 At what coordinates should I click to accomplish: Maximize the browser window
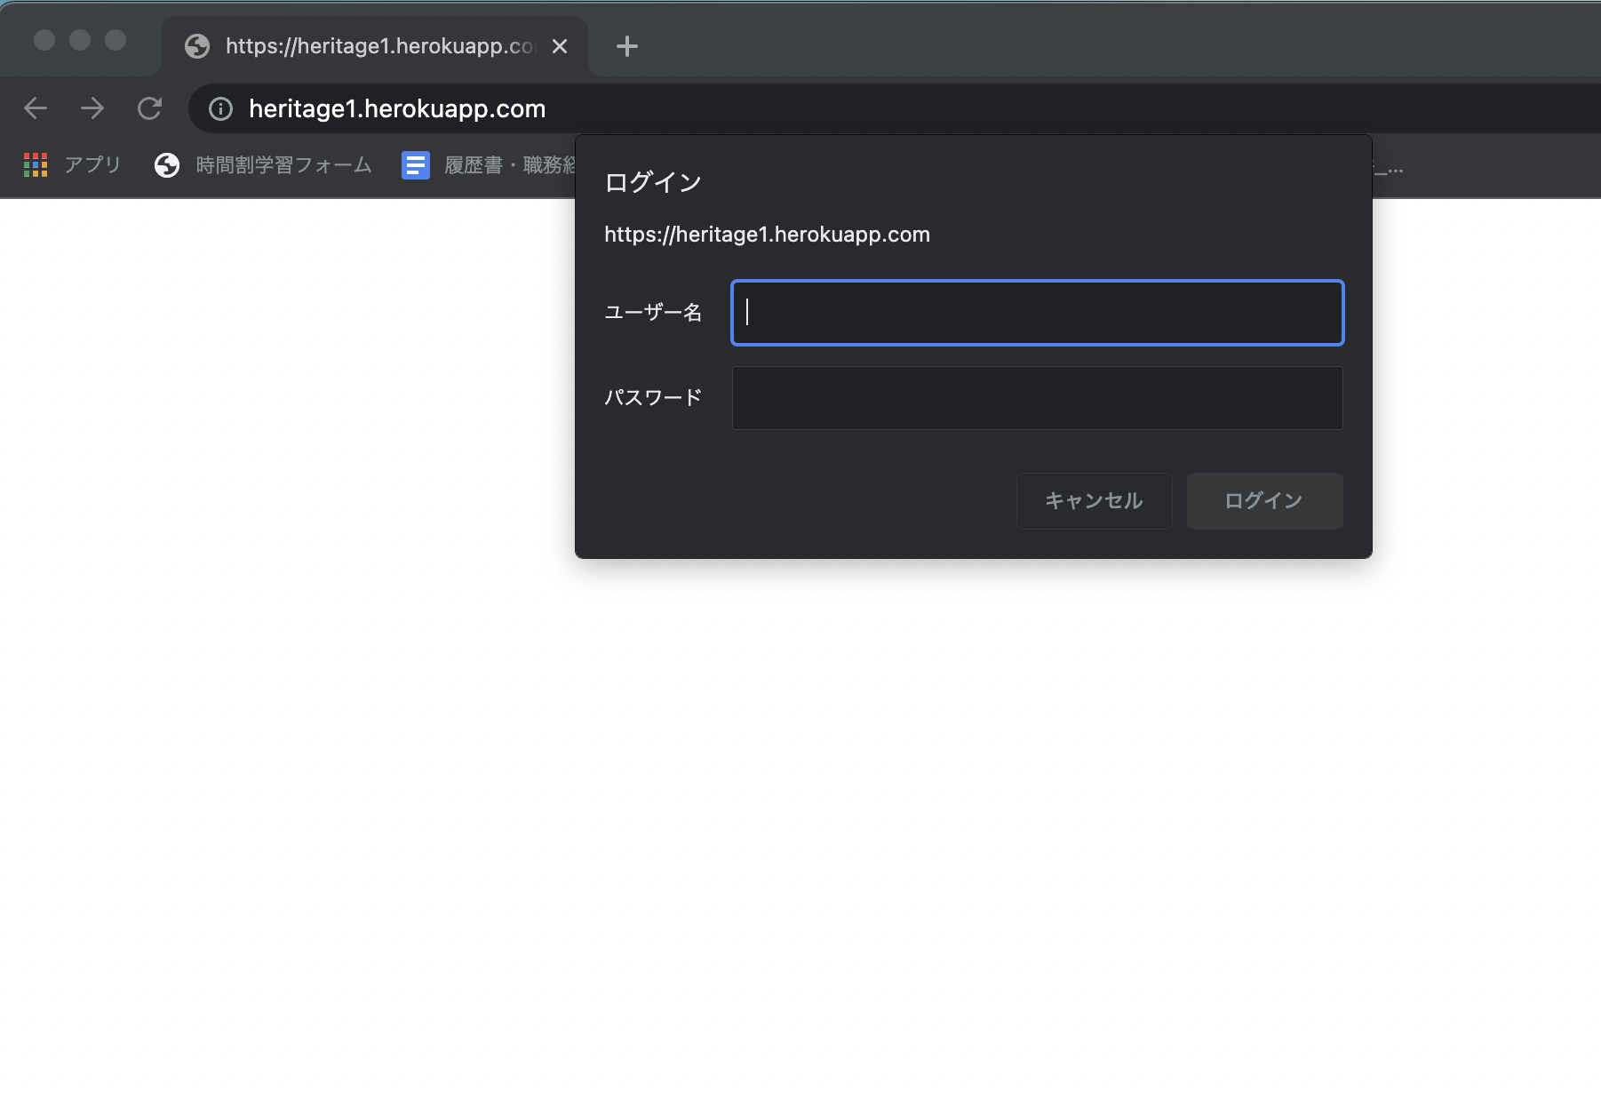coord(115,40)
